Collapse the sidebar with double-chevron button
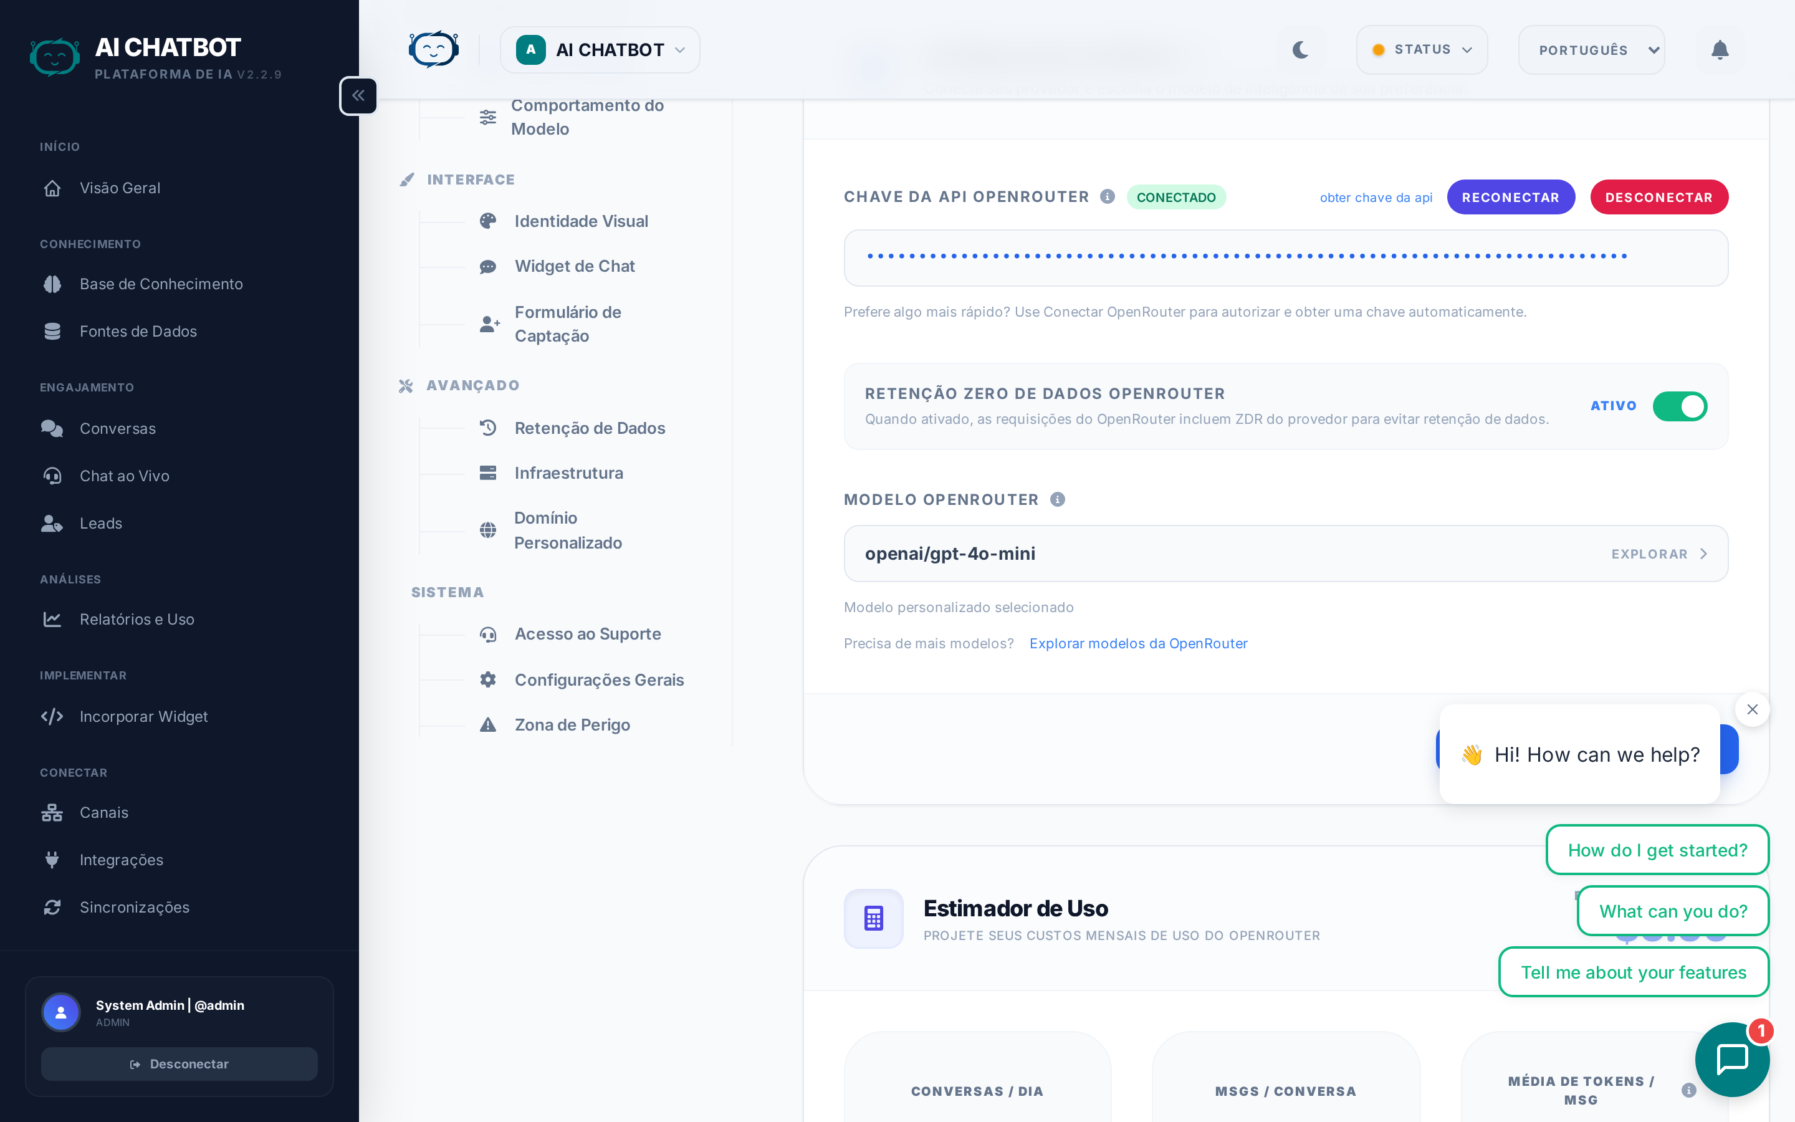Viewport: 1795px width, 1122px height. [x=358, y=96]
